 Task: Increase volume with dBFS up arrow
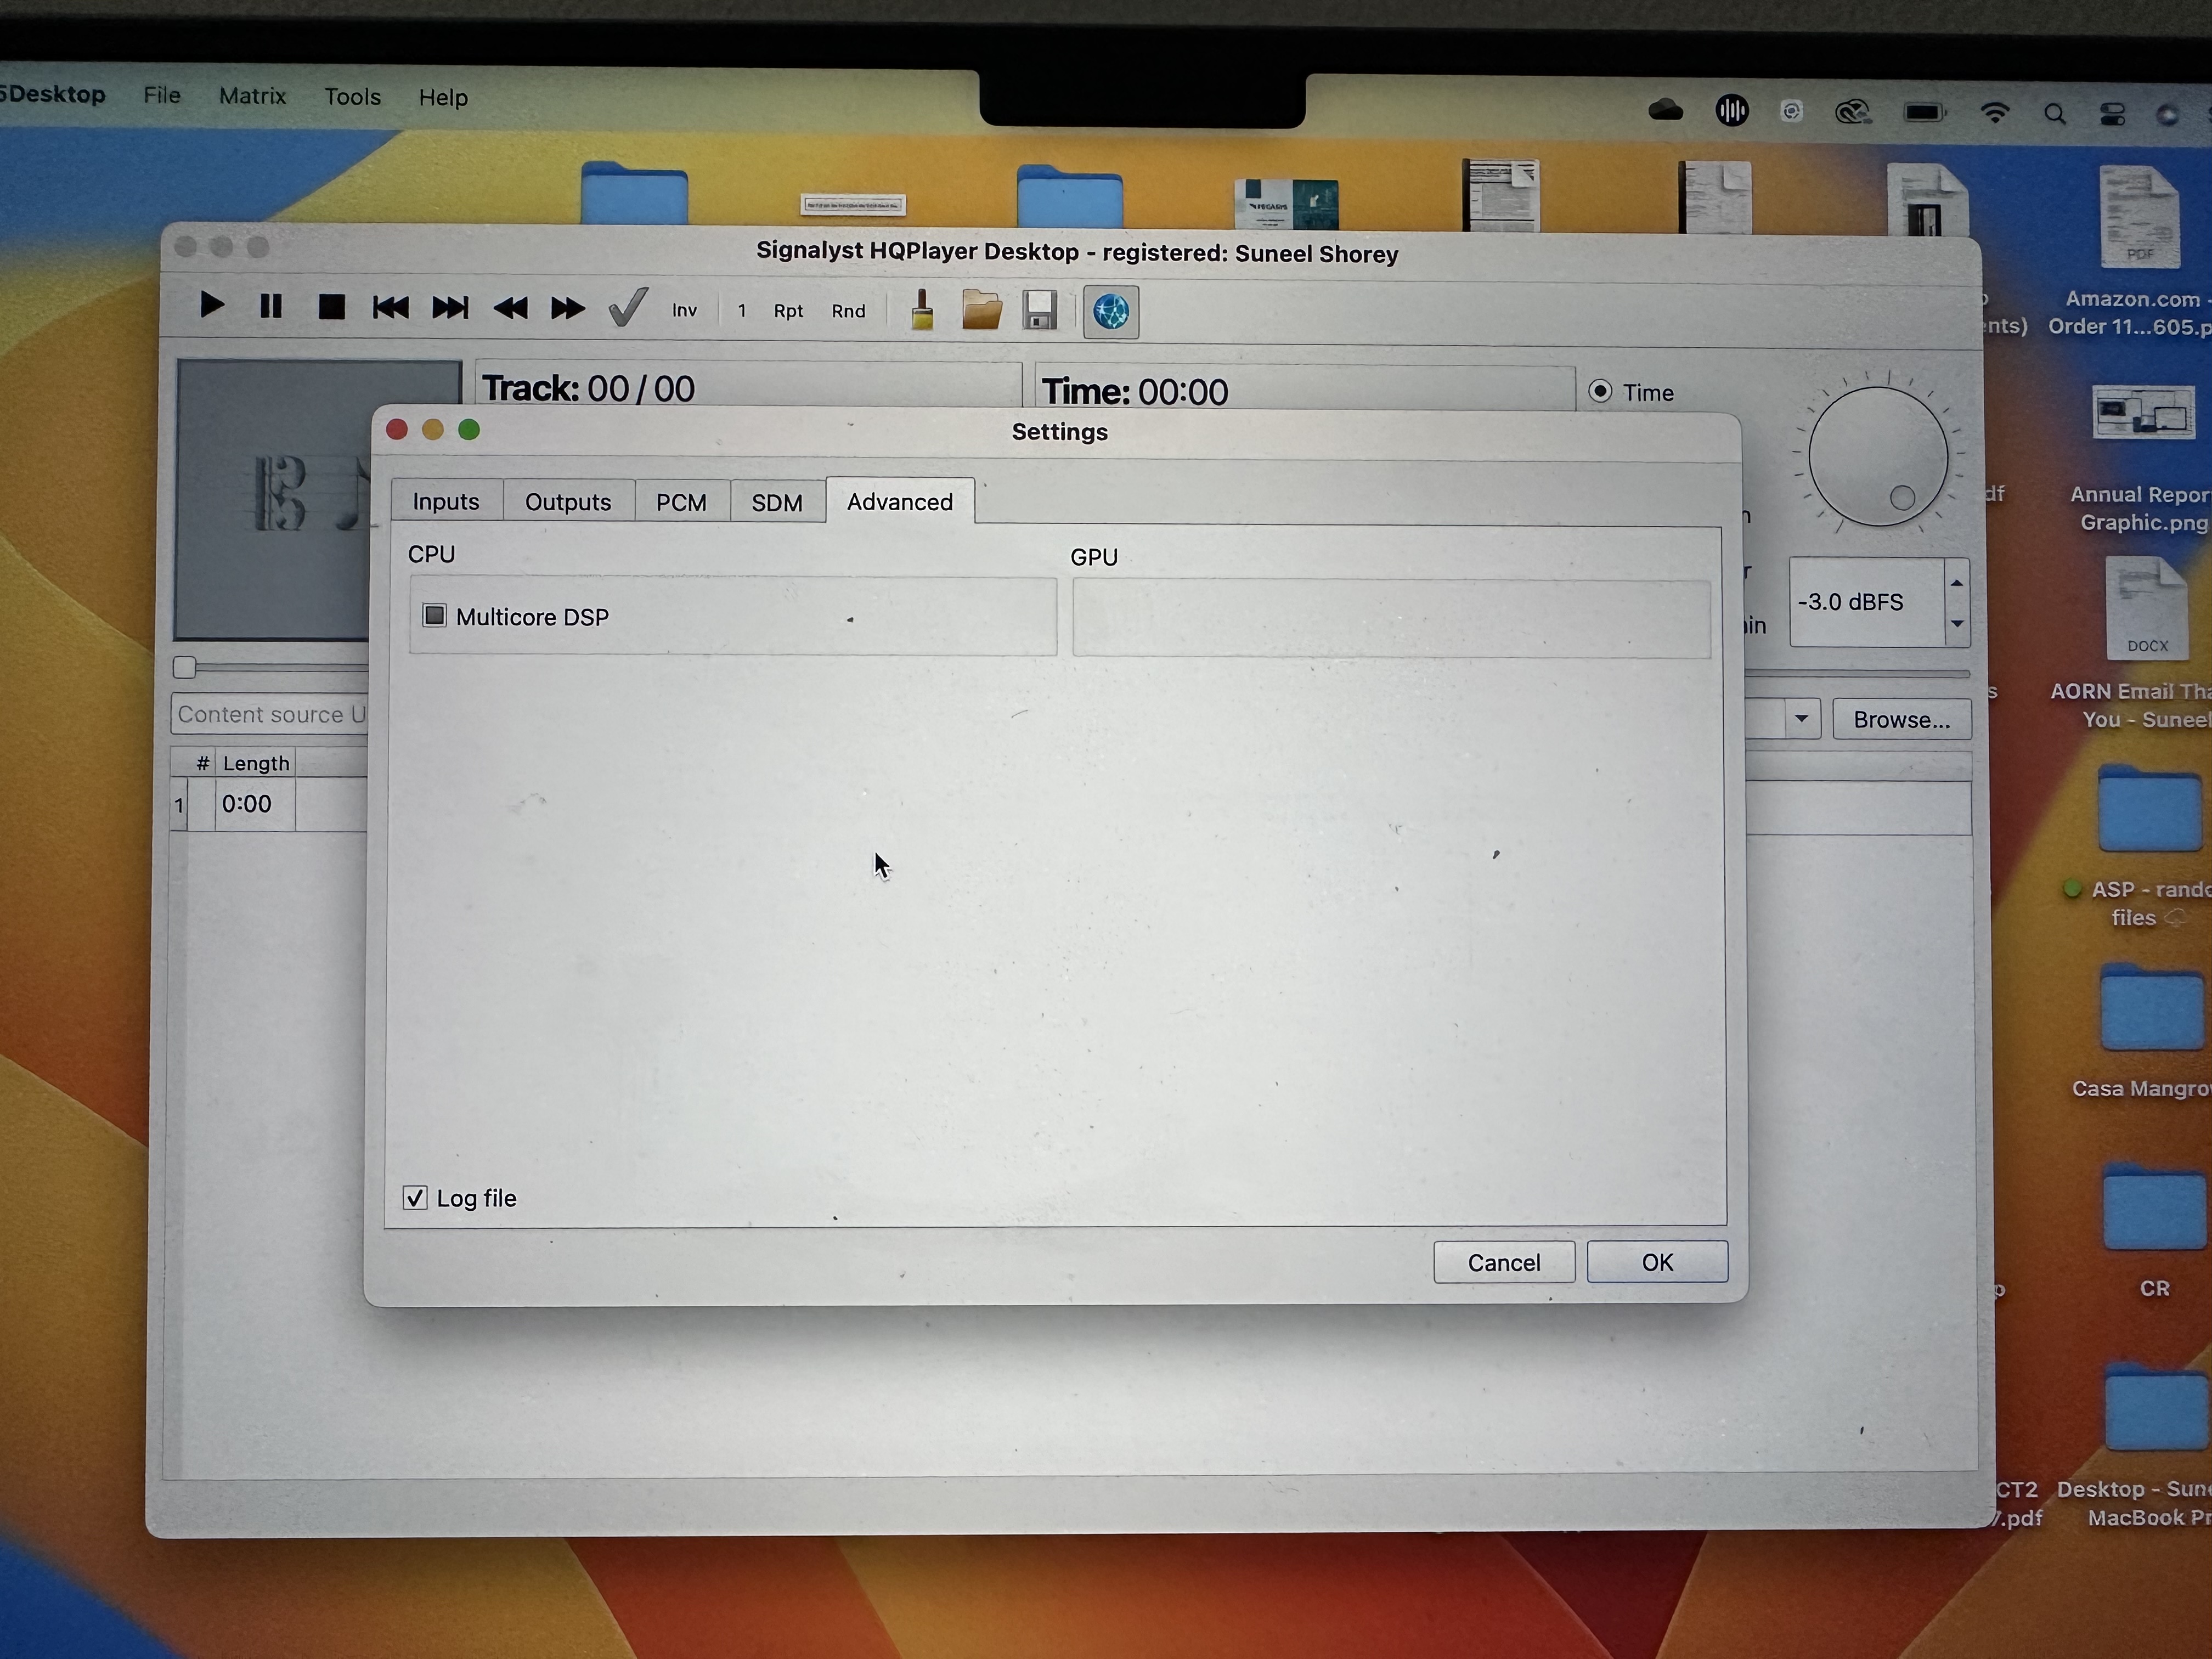tap(1957, 582)
